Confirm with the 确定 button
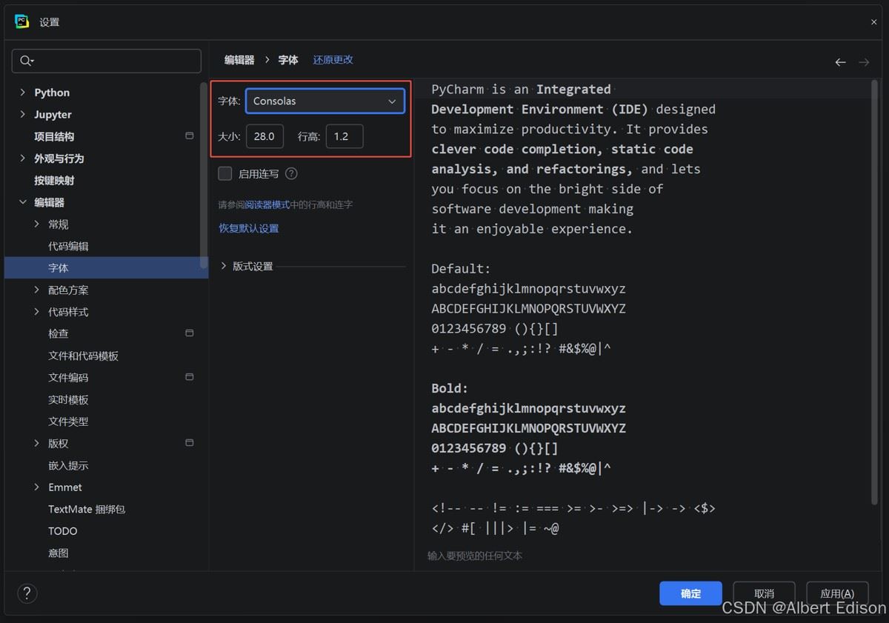 click(x=690, y=593)
